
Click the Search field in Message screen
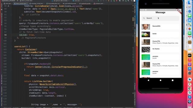coord(160,18)
